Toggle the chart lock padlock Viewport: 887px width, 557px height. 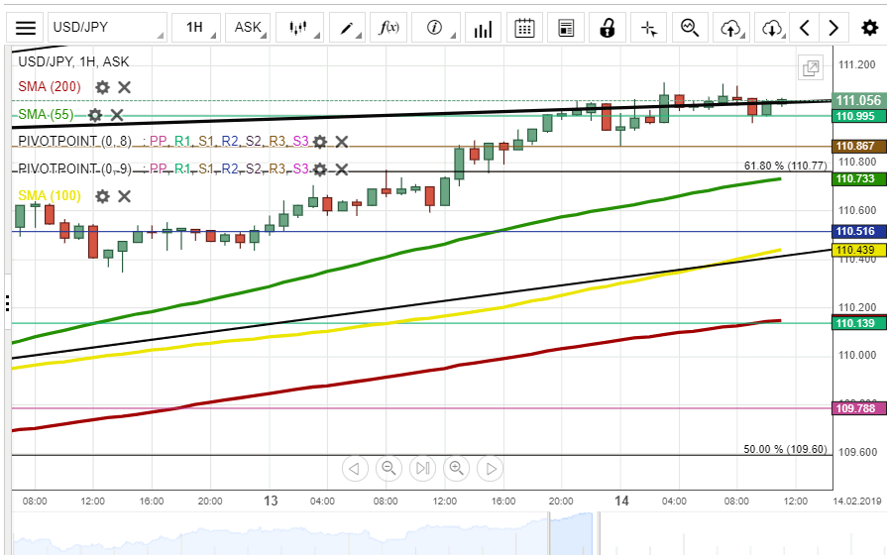pos(608,28)
